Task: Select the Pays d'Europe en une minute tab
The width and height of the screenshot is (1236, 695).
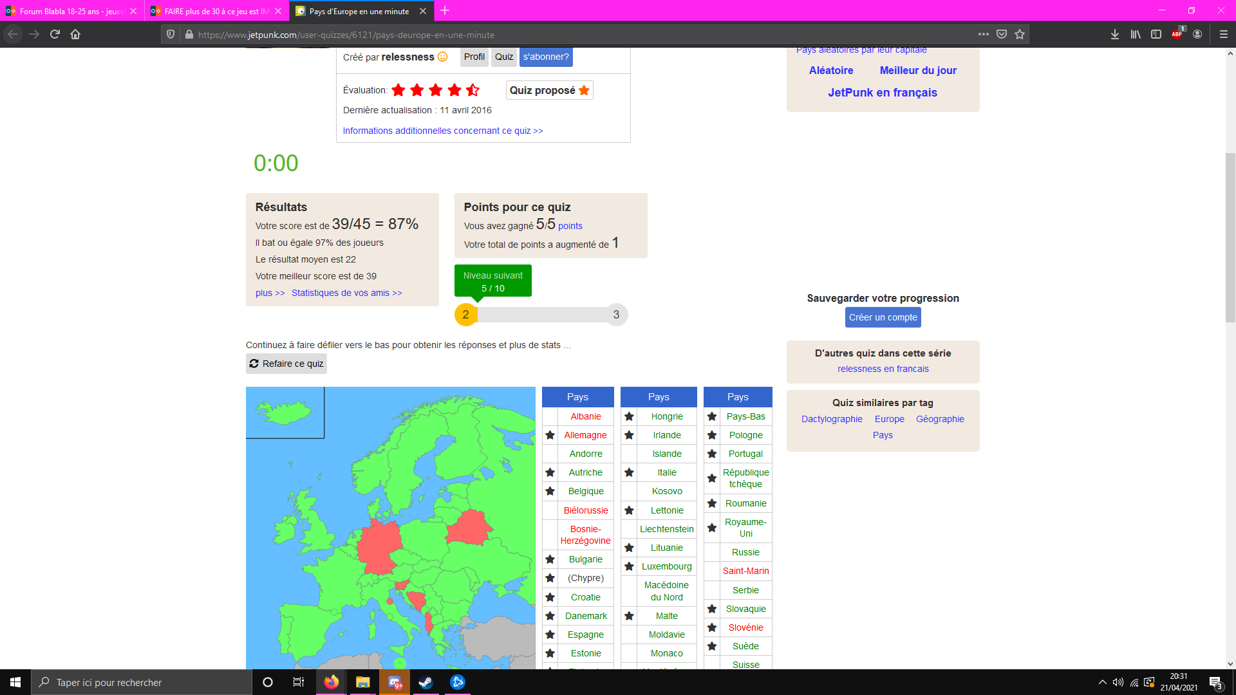Action: (x=362, y=11)
